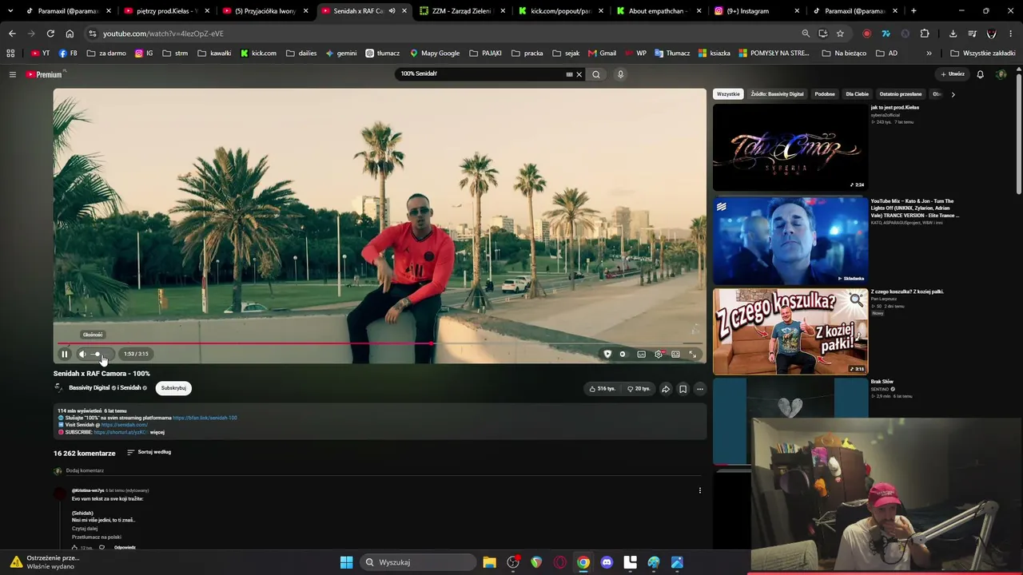Save the video with bookmark icon
The height and width of the screenshot is (575, 1023).
(x=683, y=389)
